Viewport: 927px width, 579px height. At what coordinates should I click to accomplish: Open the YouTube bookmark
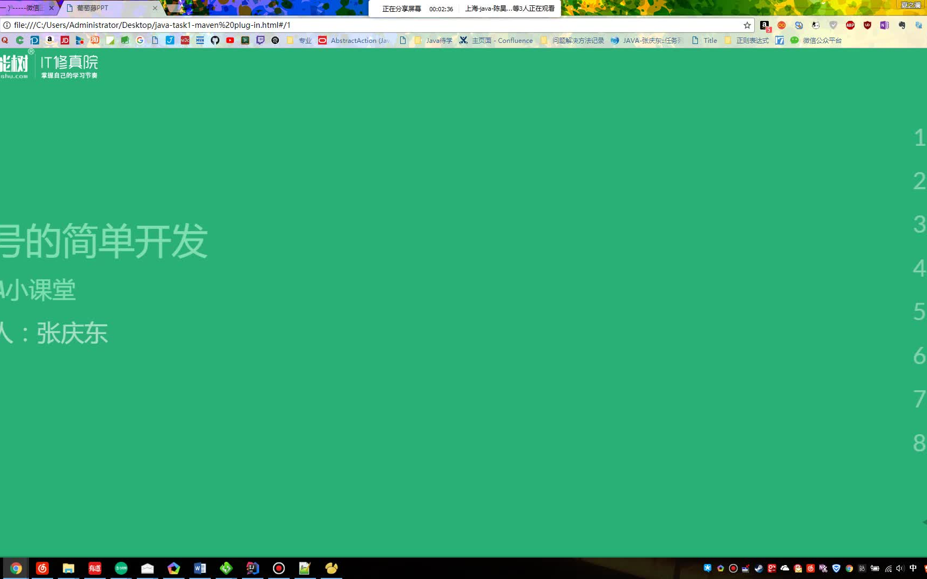tap(230, 40)
